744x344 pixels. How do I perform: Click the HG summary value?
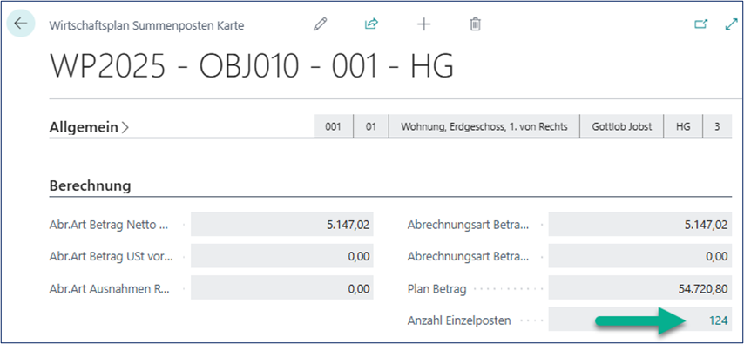click(683, 126)
